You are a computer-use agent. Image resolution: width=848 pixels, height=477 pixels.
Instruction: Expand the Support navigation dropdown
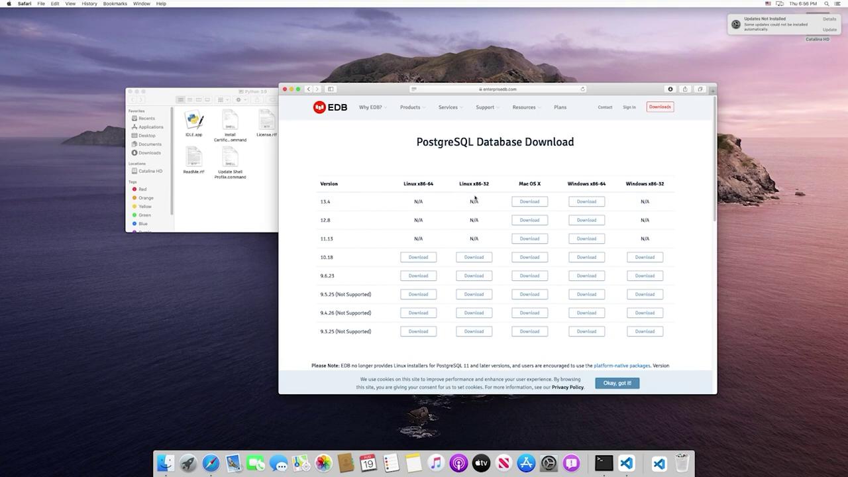click(x=486, y=107)
